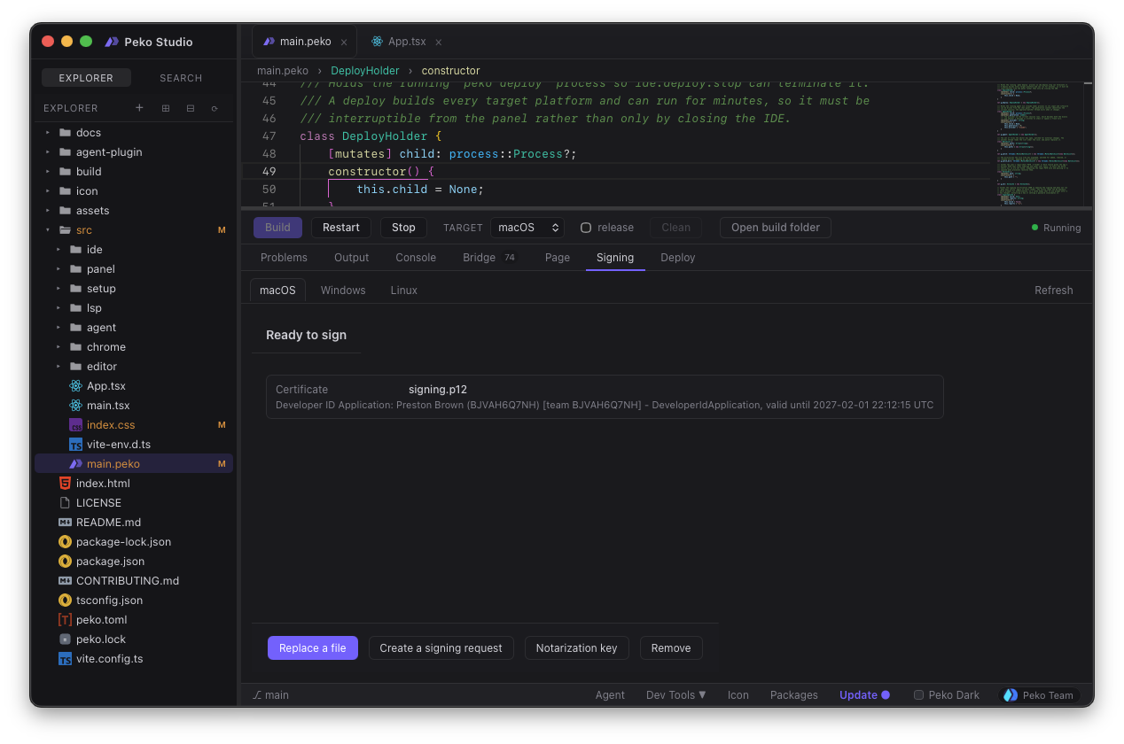The height and width of the screenshot is (744, 1124).
Task: Click the JSON icon beside package-lock.json
Action: 65,542
